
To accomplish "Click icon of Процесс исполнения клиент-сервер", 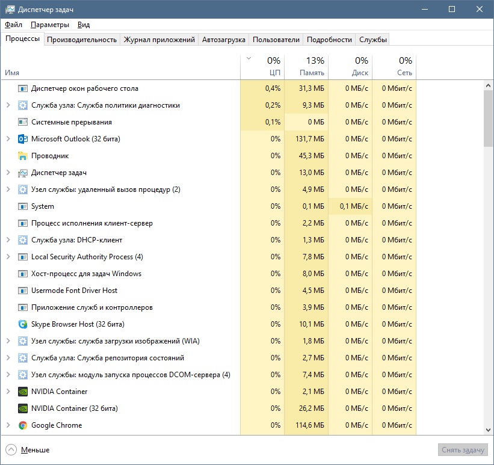I will 23,223.
